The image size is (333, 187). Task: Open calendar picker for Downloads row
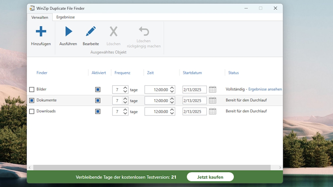pyautogui.click(x=213, y=111)
